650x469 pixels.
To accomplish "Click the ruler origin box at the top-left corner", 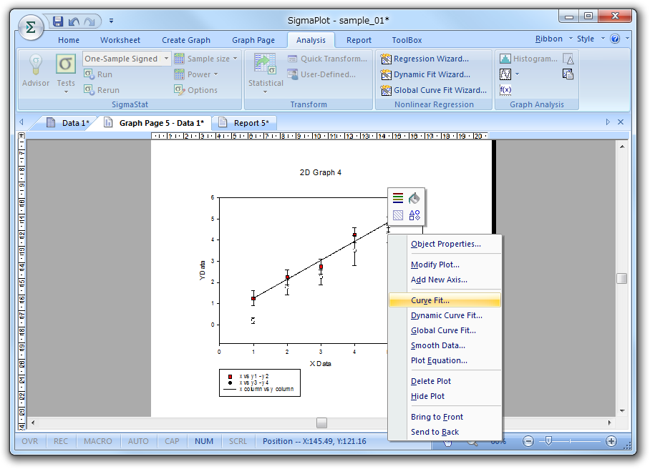I will [x=21, y=135].
